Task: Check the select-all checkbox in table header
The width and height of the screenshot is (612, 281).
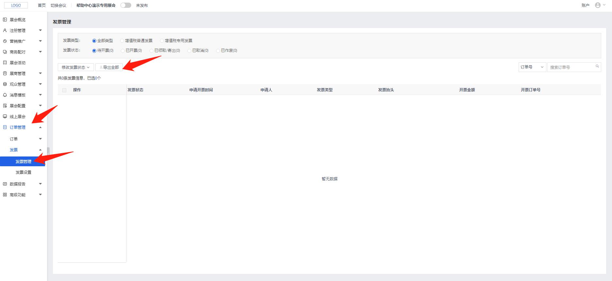Action: click(x=64, y=90)
